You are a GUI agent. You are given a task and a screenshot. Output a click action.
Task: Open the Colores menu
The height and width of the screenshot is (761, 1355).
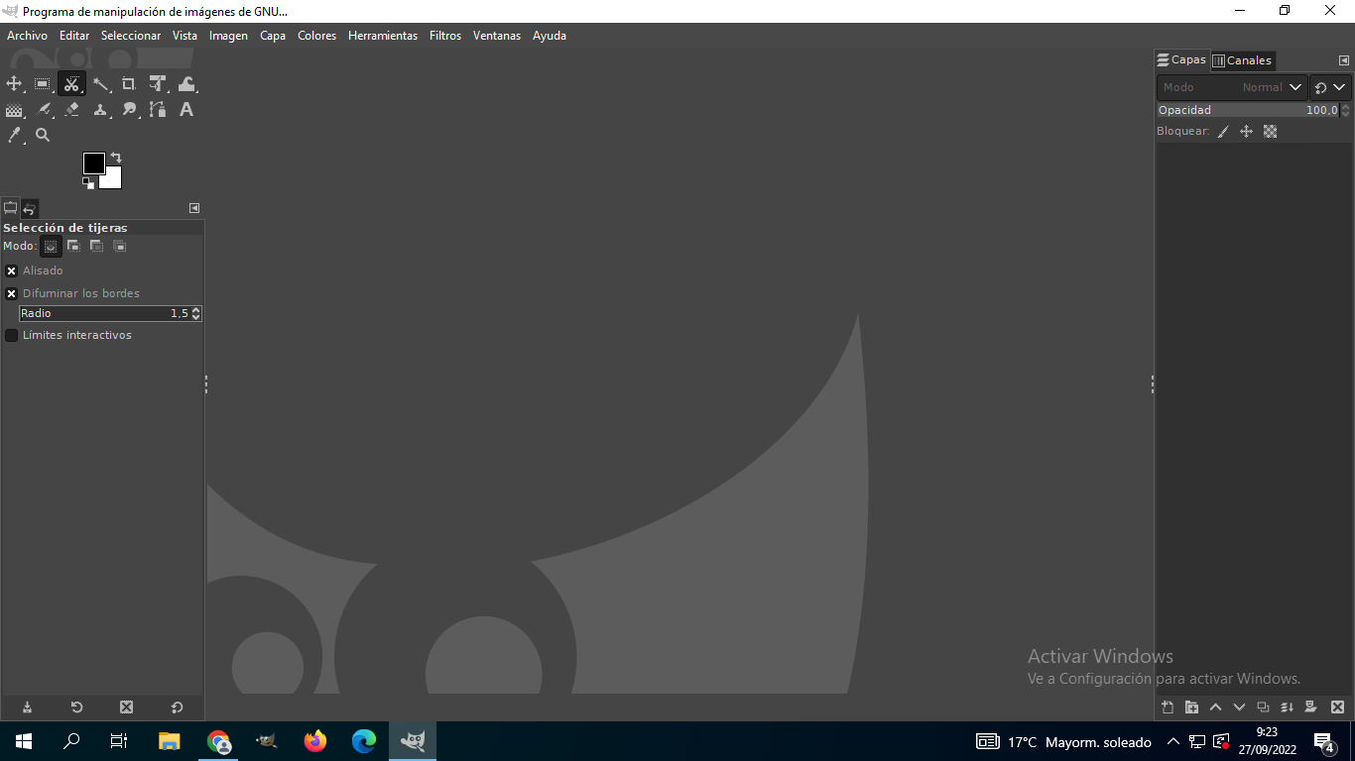(317, 36)
